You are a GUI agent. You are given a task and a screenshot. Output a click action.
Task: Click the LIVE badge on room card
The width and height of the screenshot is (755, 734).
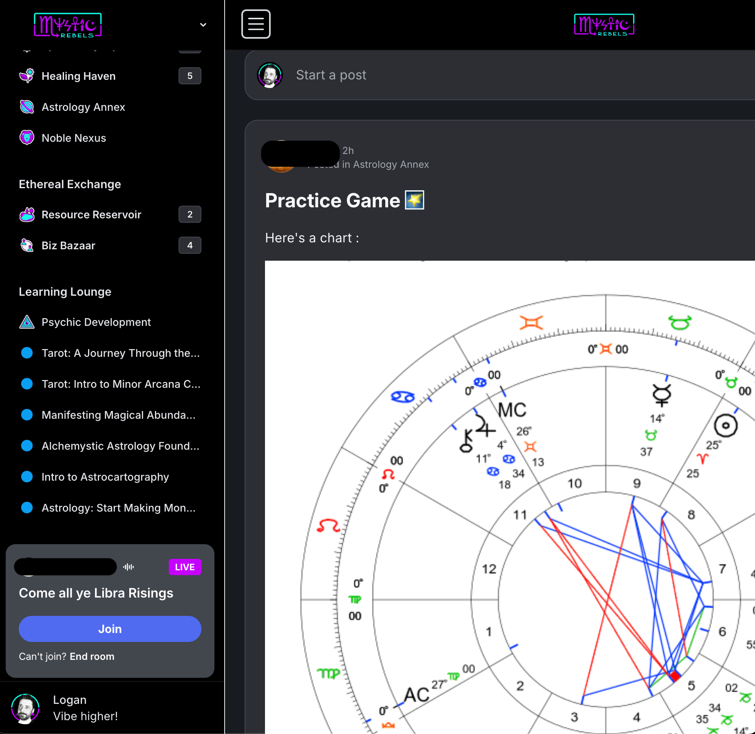pos(185,567)
